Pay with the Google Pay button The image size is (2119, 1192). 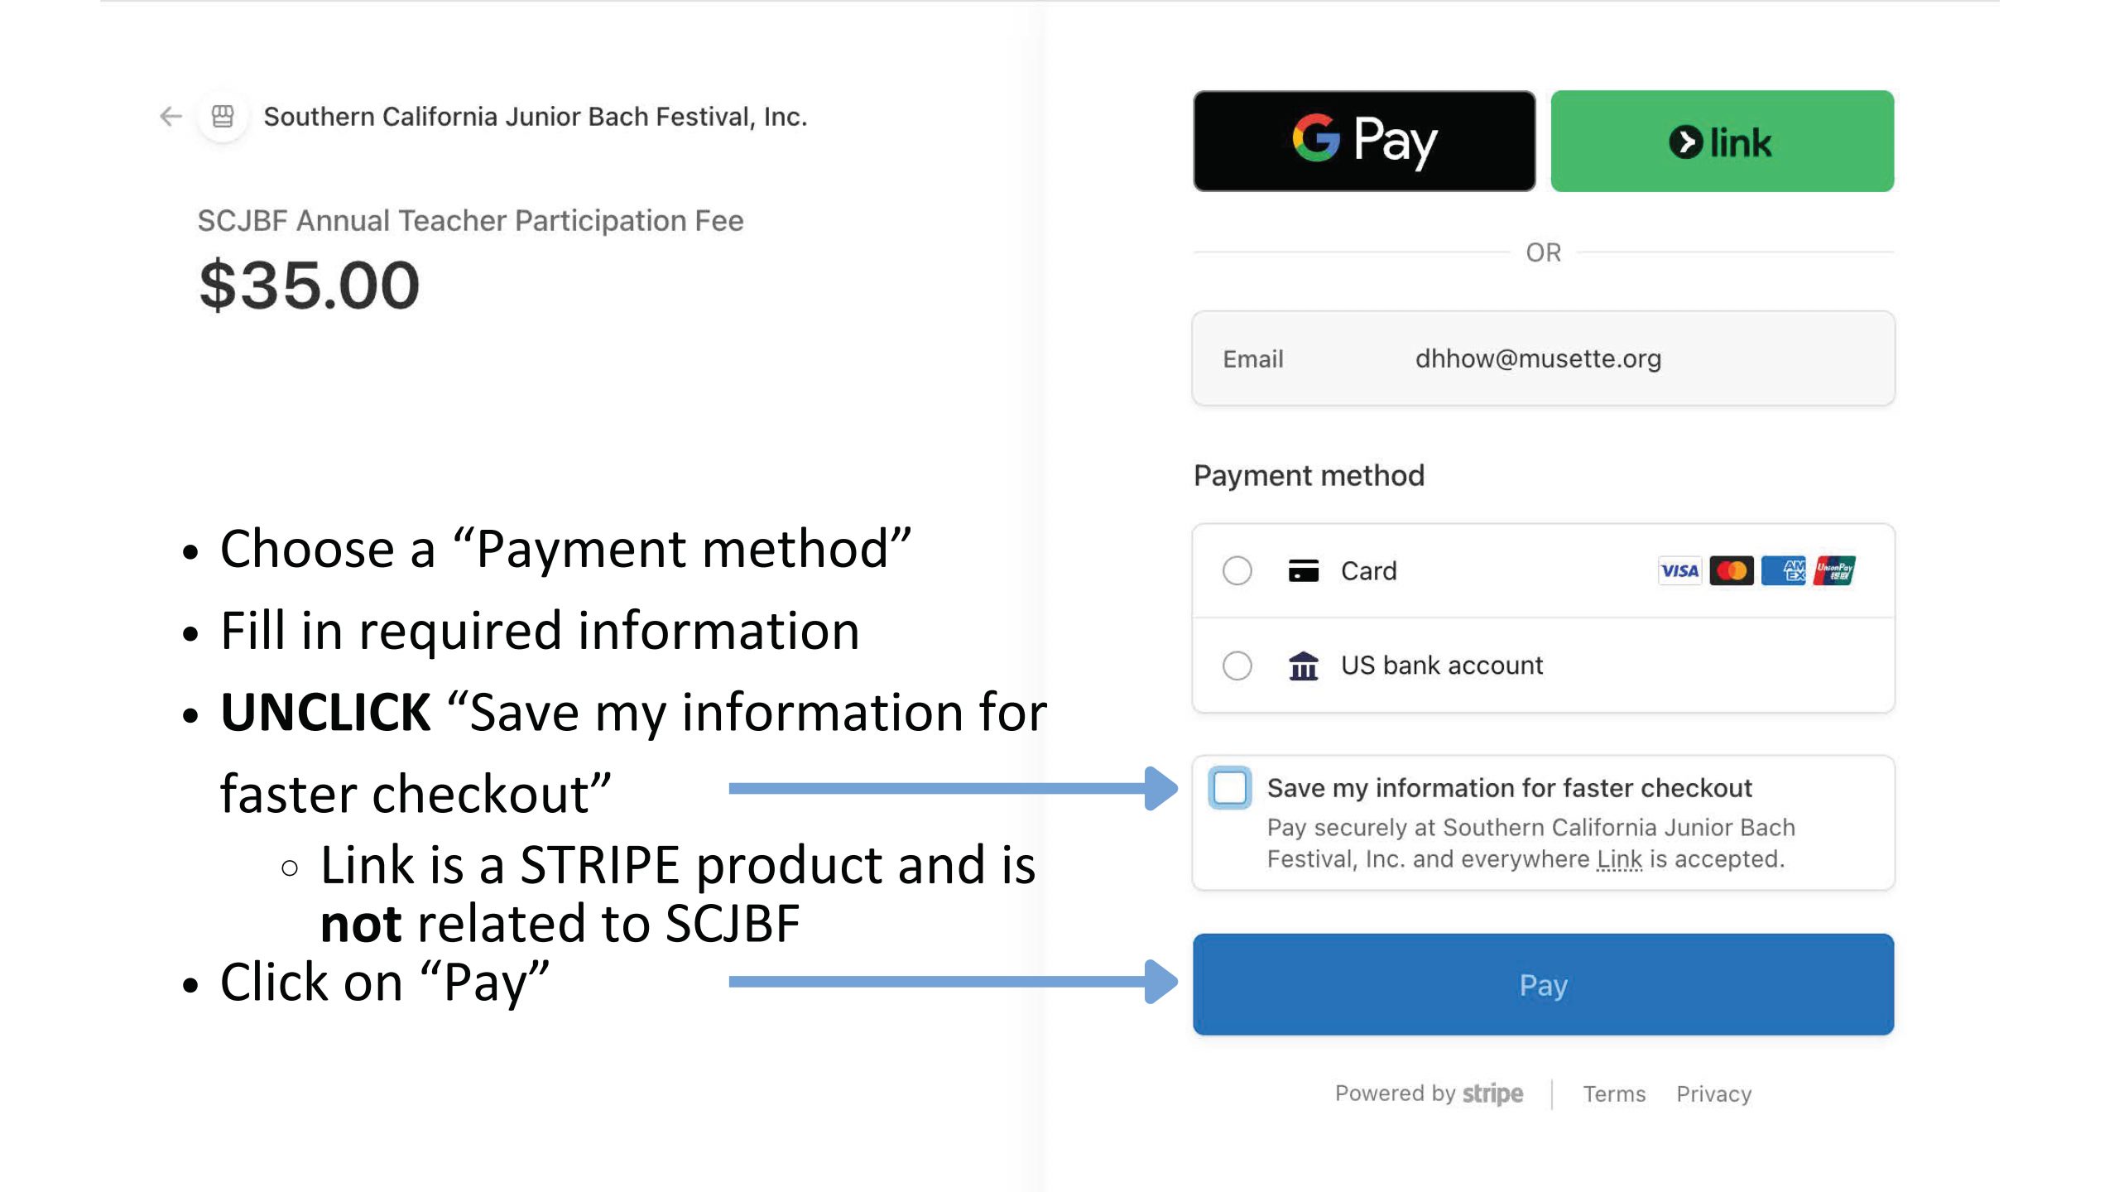coord(1364,142)
